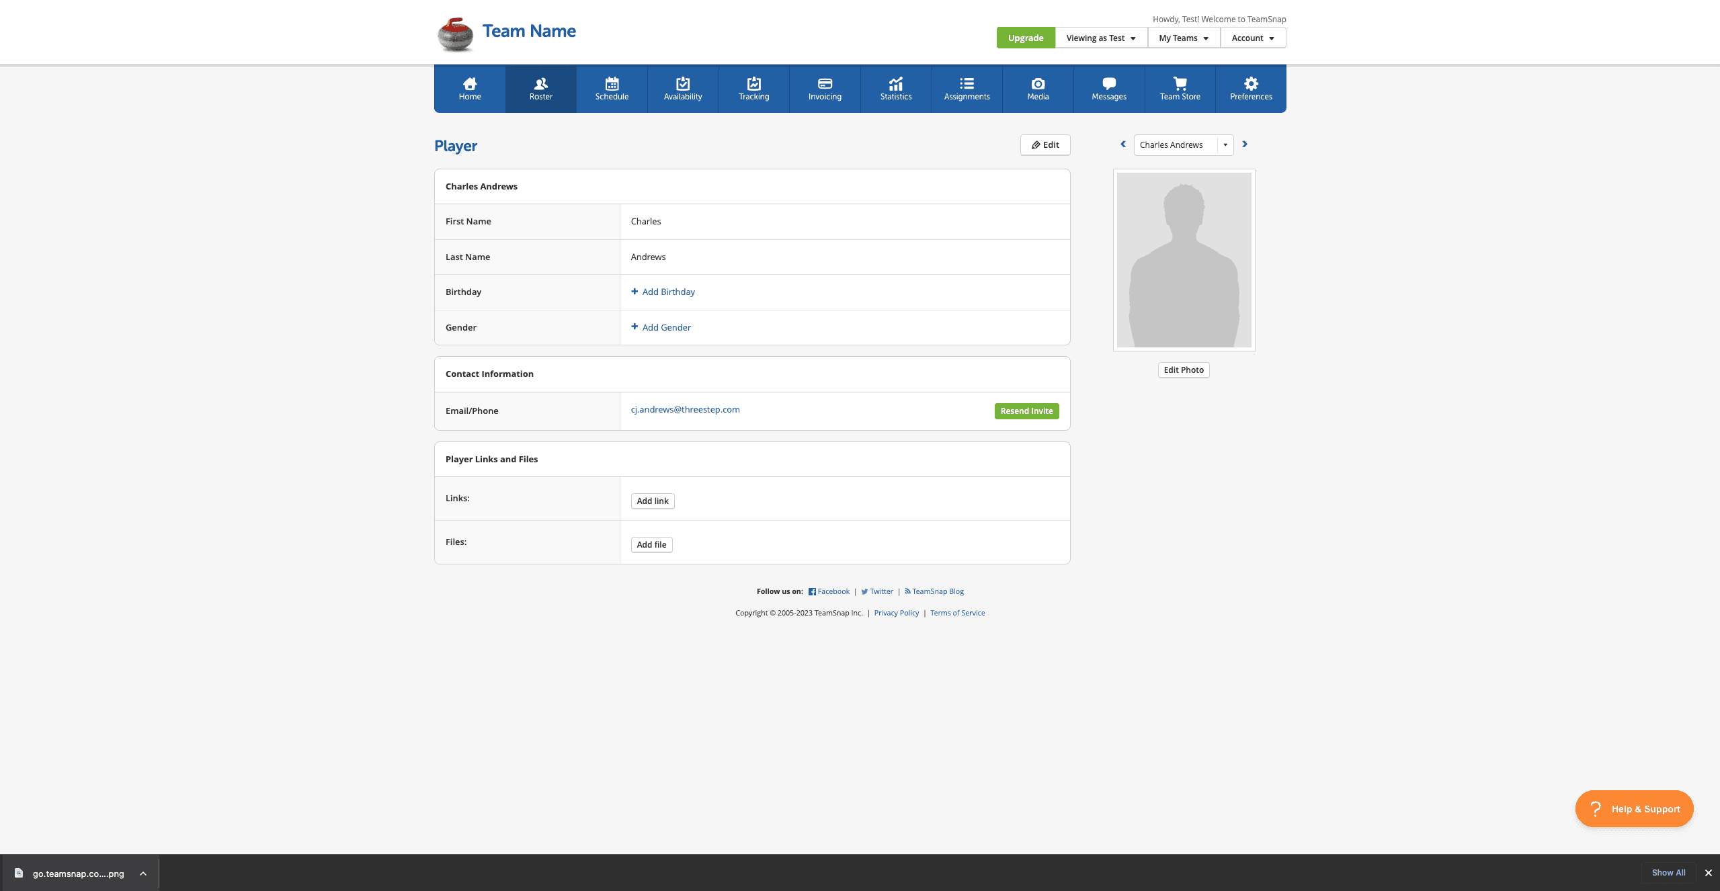Expand the My Teams dropdown

(x=1183, y=38)
